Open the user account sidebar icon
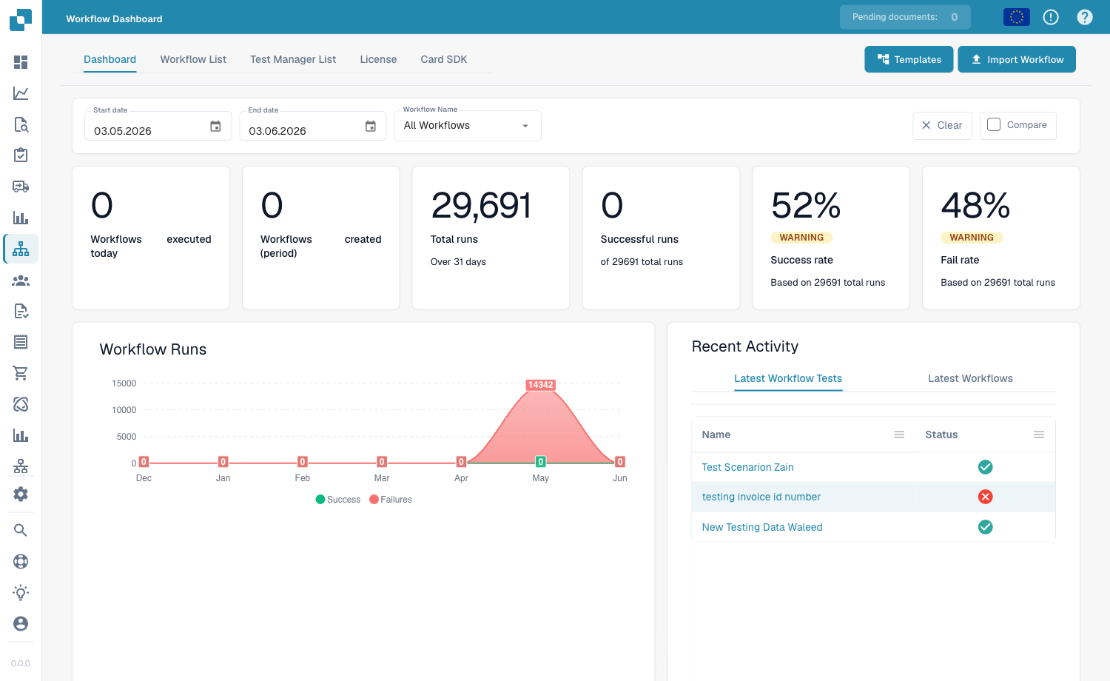 click(x=21, y=623)
